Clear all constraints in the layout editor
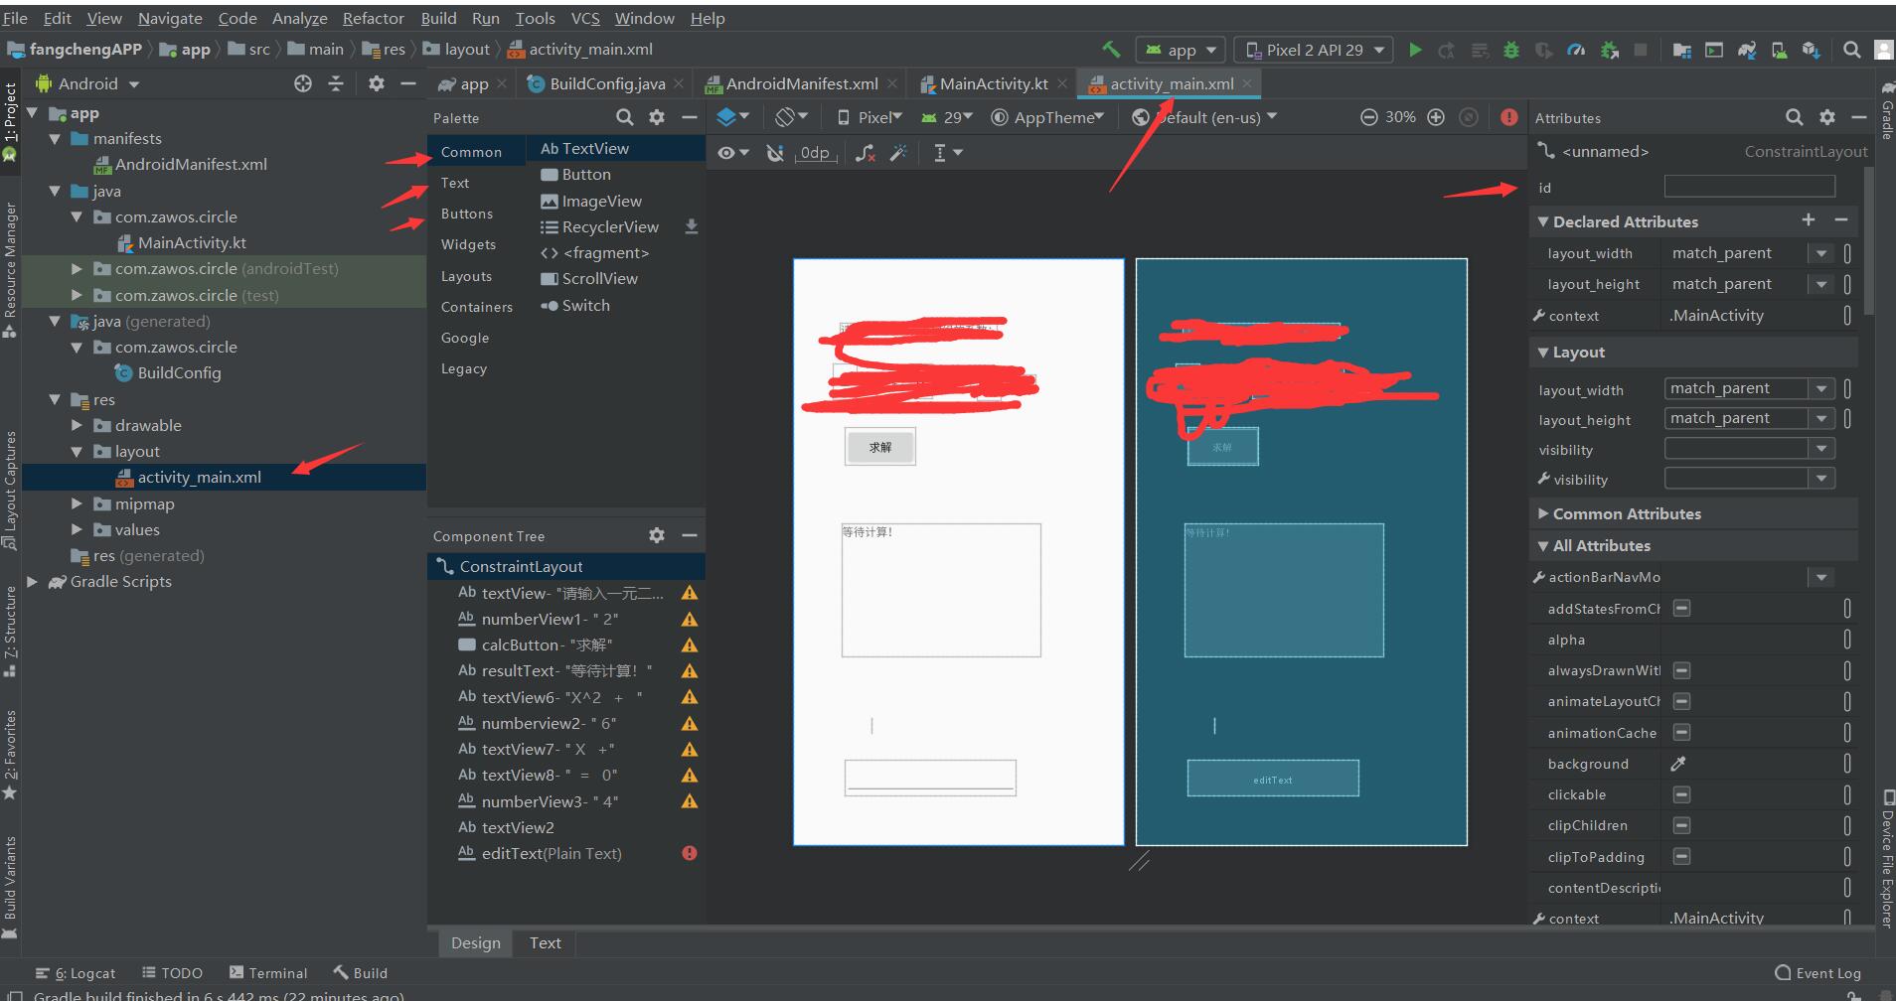Viewport: 1896px width, 1001px height. (864, 153)
